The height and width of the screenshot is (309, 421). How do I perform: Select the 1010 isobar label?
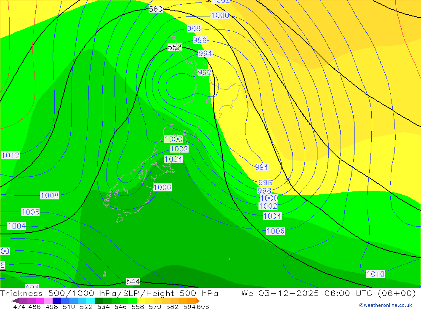(x=376, y=274)
